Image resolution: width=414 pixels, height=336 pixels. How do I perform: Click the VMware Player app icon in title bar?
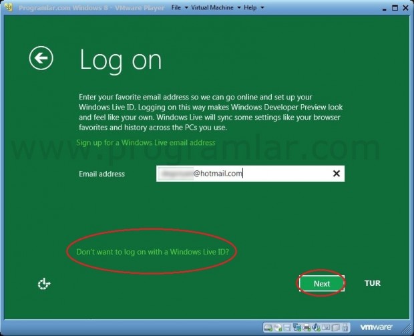[9, 7]
